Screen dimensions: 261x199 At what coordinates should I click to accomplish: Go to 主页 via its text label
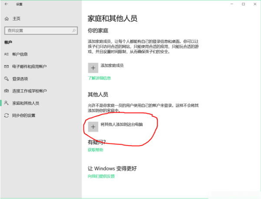coord(16,19)
